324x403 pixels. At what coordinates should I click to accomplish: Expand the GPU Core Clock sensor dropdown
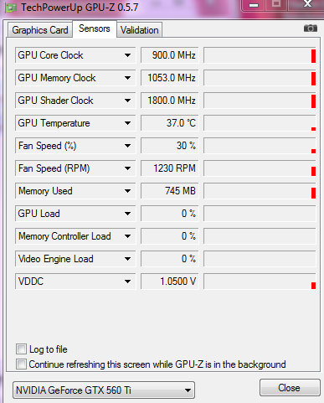pyautogui.click(x=127, y=55)
